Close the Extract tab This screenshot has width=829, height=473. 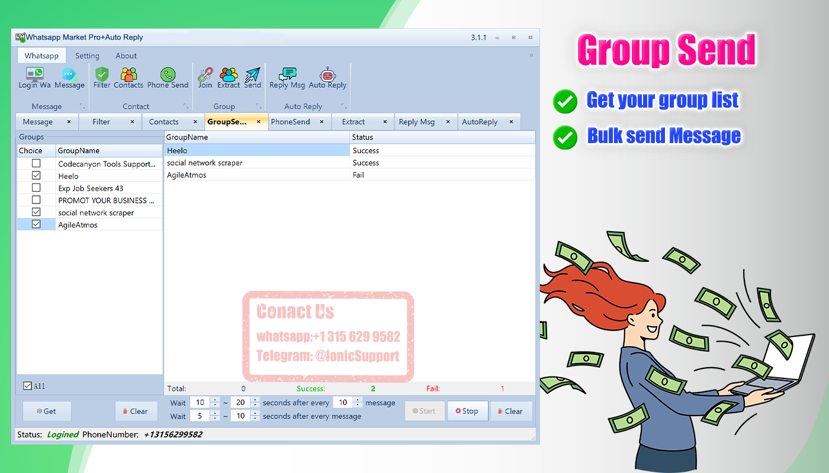pyautogui.click(x=385, y=122)
